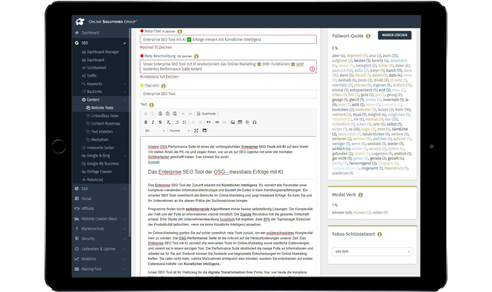Expand the Website Crawler (Neu) menu
492x292 pixels.
pyautogui.click(x=125, y=219)
